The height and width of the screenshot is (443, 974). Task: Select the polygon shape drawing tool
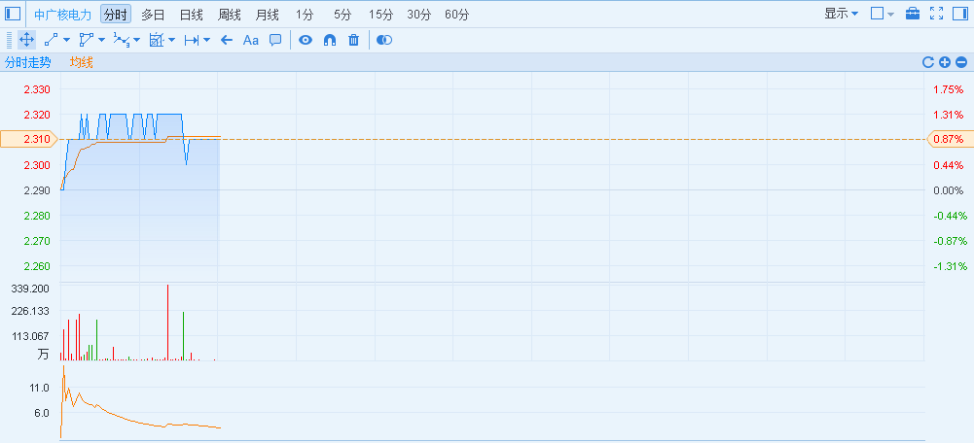[x=86, y=41]
